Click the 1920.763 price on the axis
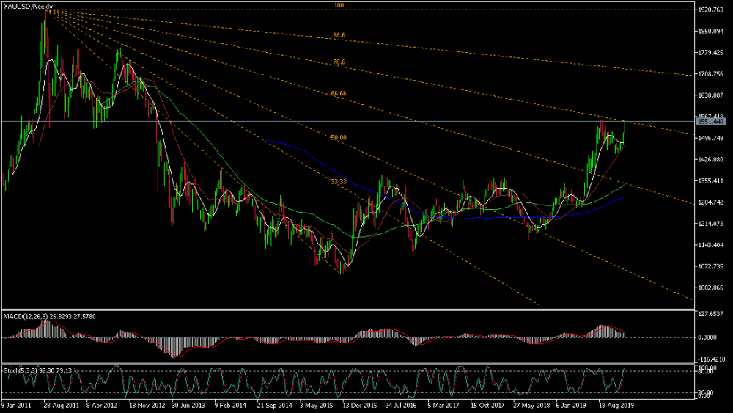This screenshot has width=733, height=413. [710, 10]
